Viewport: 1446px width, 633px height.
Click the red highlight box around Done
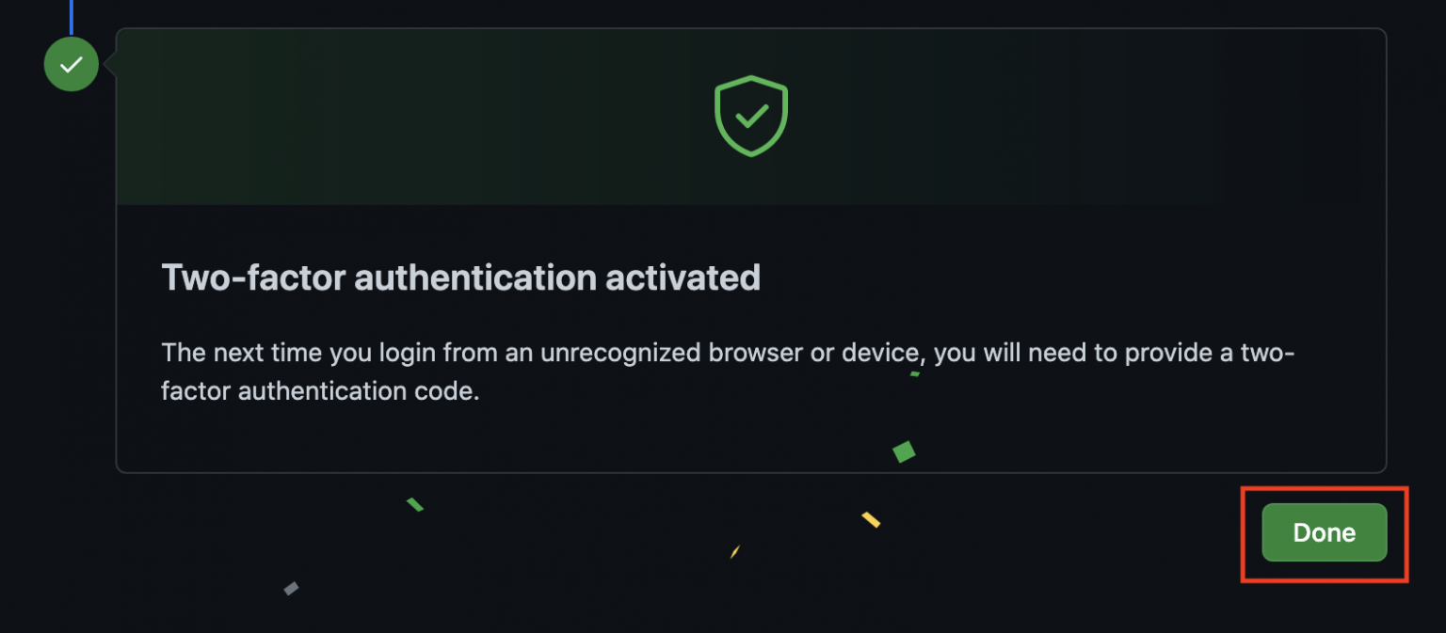1324,489
